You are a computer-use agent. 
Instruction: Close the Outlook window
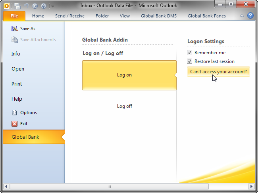246,4
